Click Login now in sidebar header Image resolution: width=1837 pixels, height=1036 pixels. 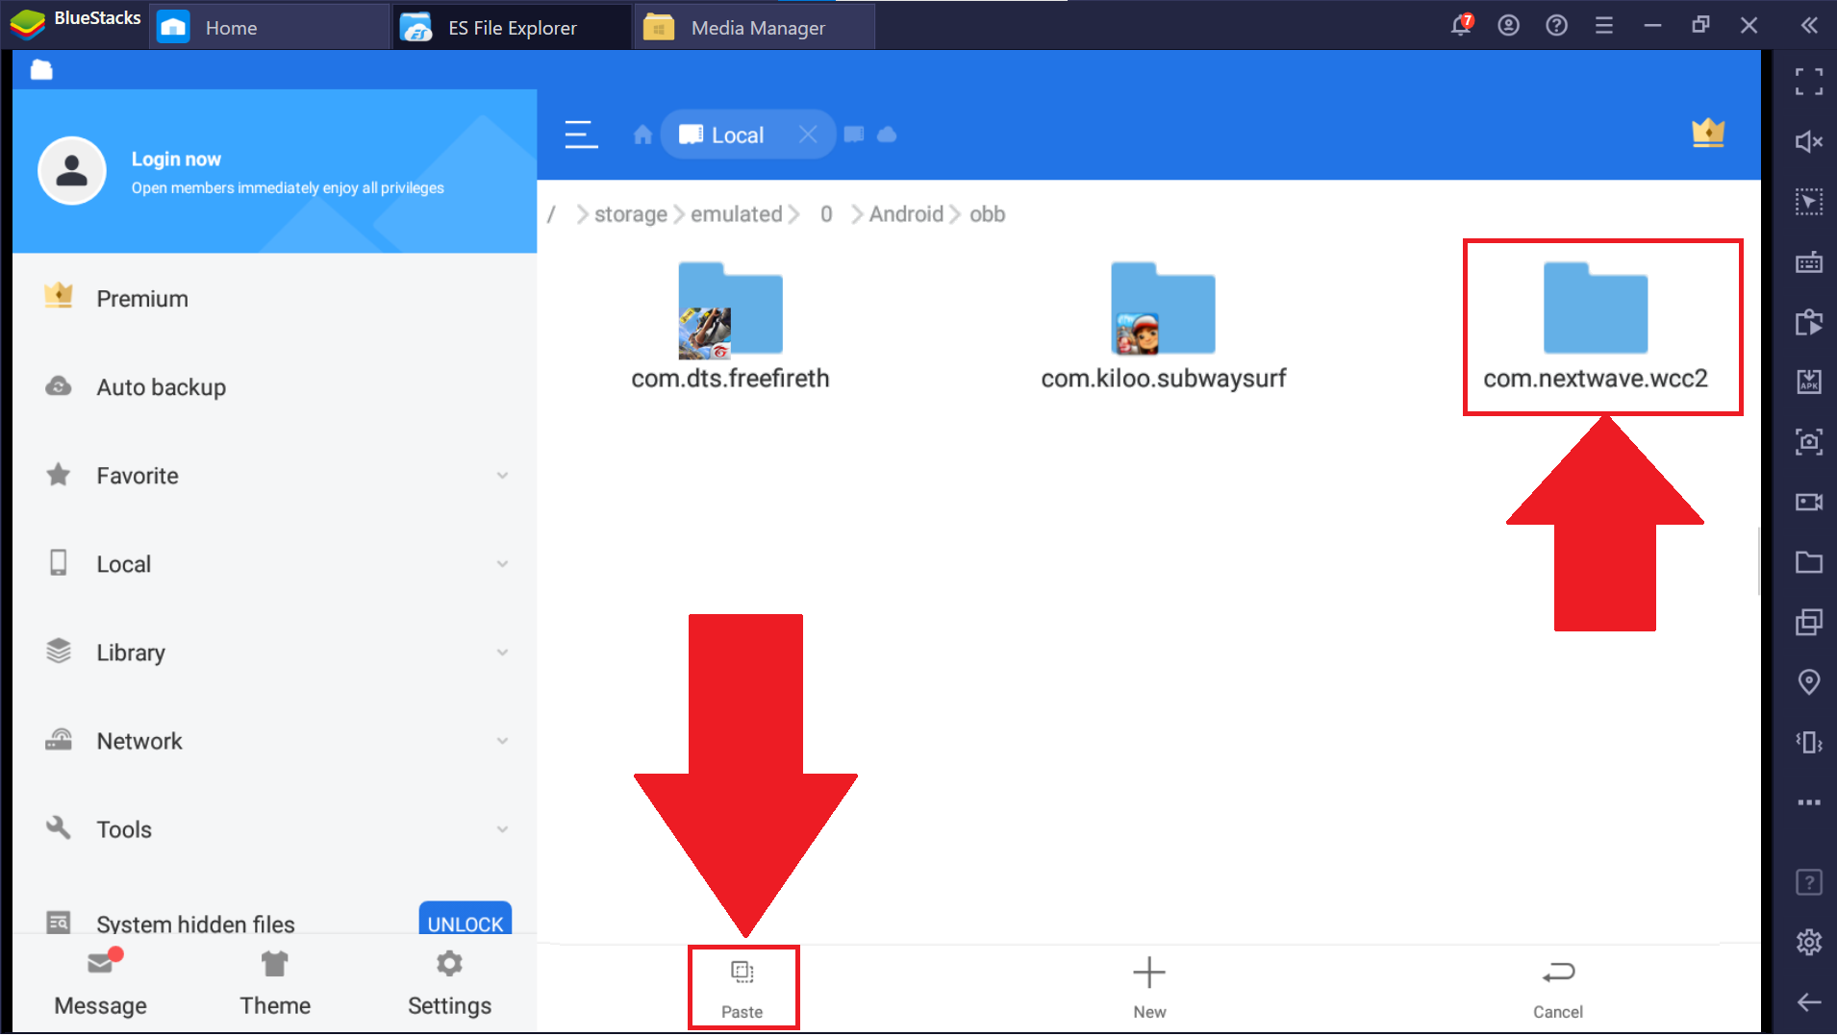coord(176,160)
